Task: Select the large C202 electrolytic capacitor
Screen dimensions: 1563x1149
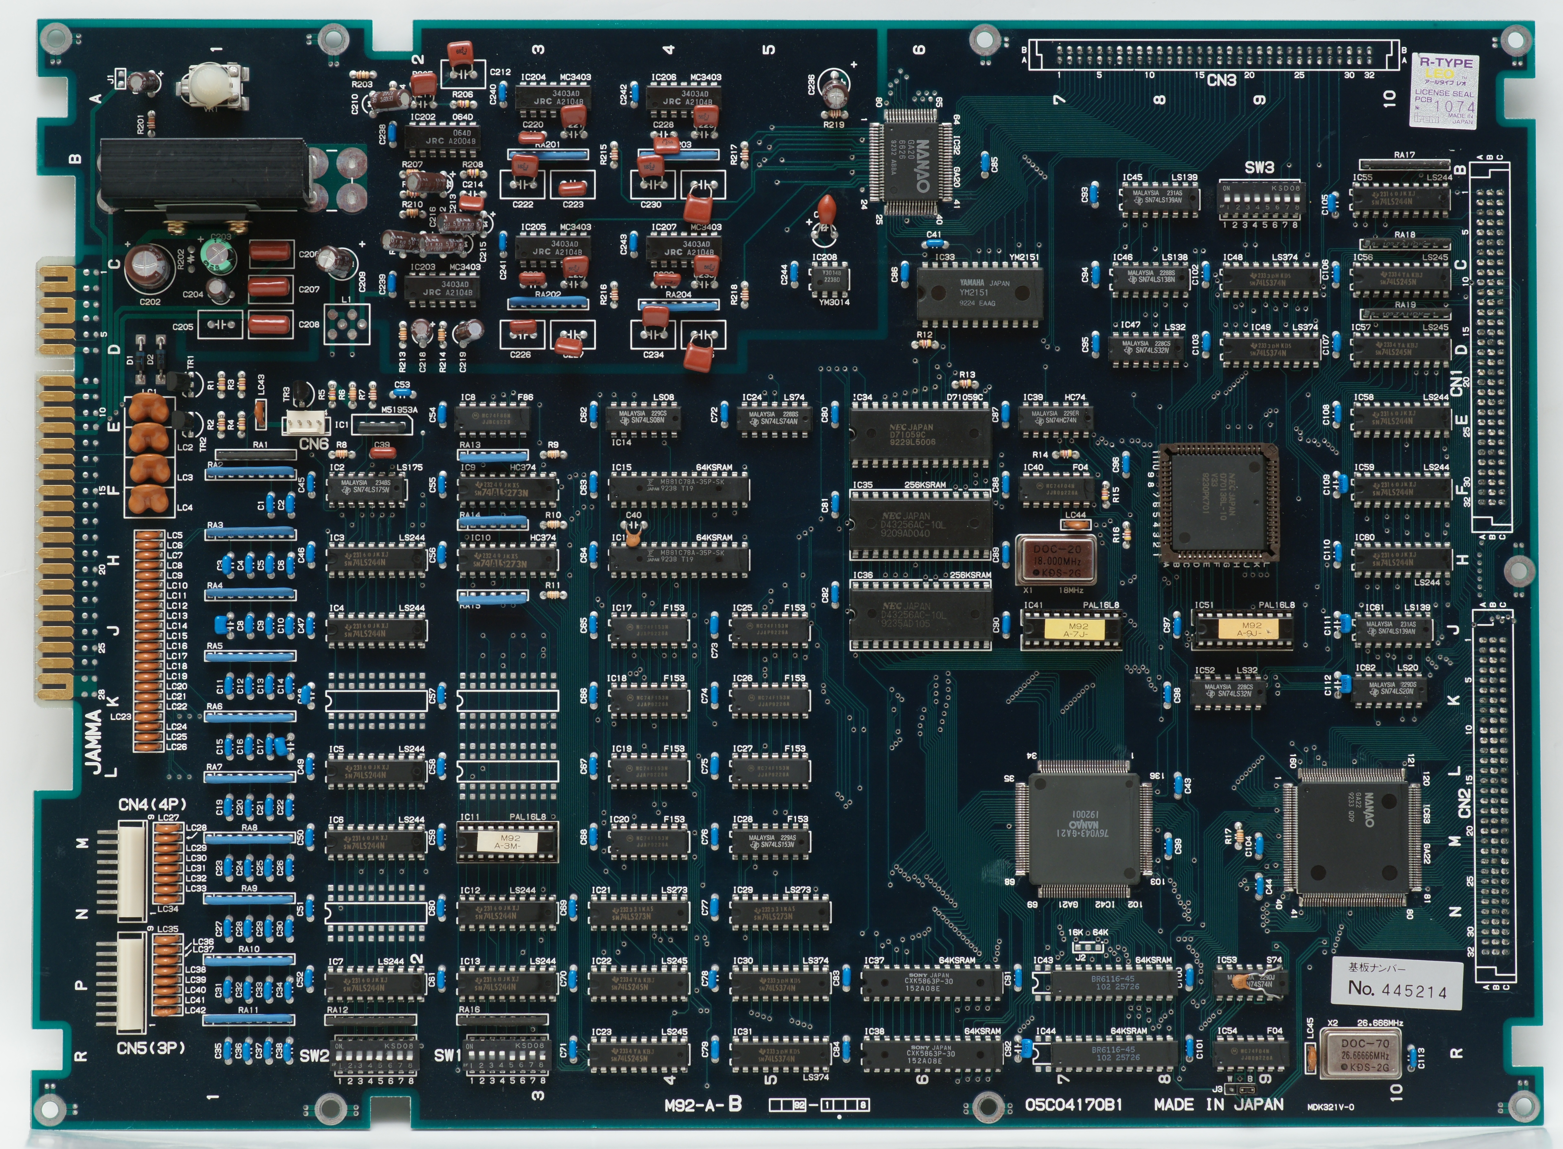Action: pos(149,267)
